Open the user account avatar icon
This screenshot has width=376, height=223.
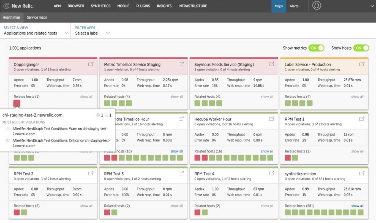point(317,6)
